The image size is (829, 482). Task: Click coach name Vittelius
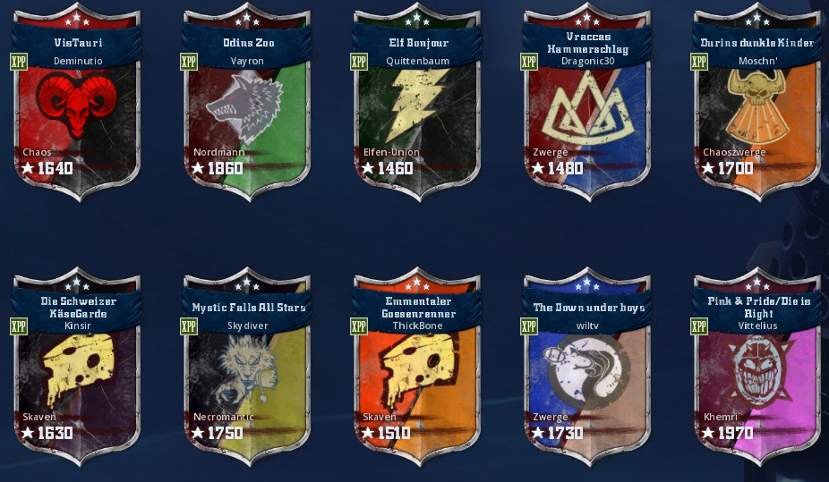pos(757,326)
